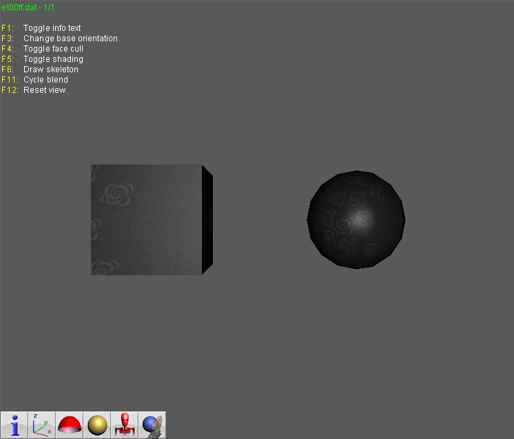Click the 'Toggle info text' F1 line
This screenshot has width=514, height=439.
[41, 28]
